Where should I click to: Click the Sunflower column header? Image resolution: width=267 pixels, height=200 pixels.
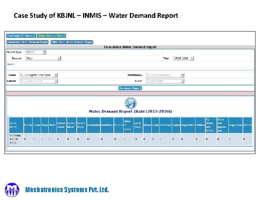[107, 125]
